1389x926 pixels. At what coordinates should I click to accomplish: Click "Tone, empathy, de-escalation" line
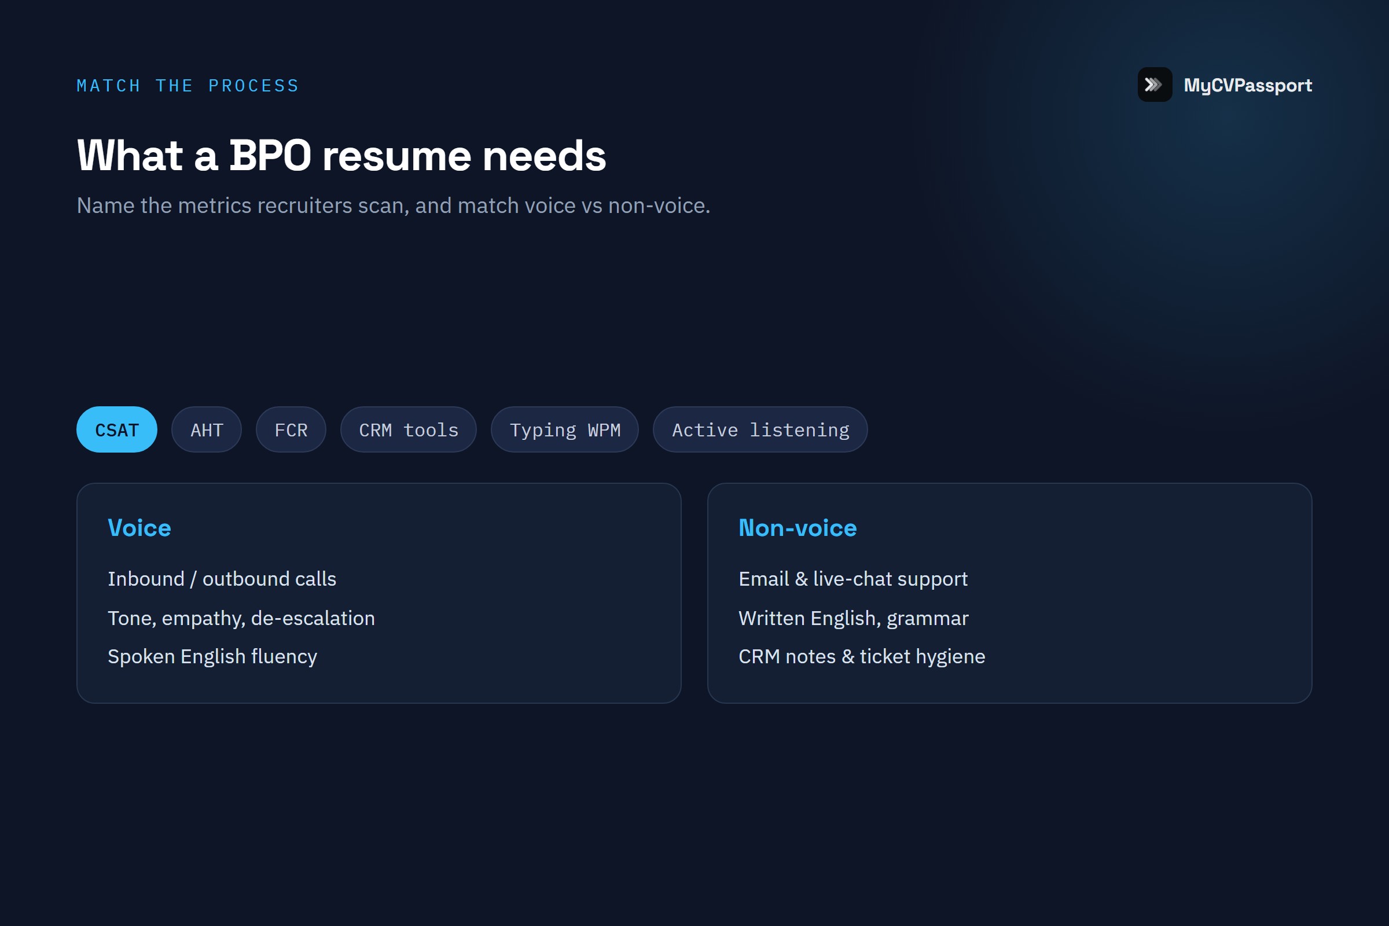tap(241, 618)
